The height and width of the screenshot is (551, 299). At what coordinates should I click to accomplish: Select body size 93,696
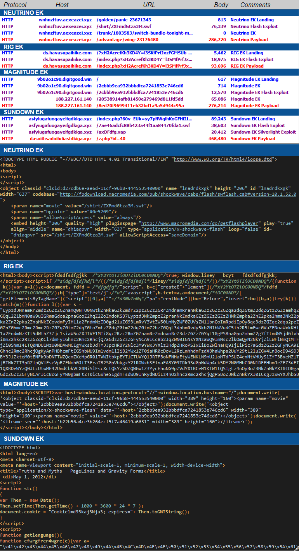(x=219, y=66)
